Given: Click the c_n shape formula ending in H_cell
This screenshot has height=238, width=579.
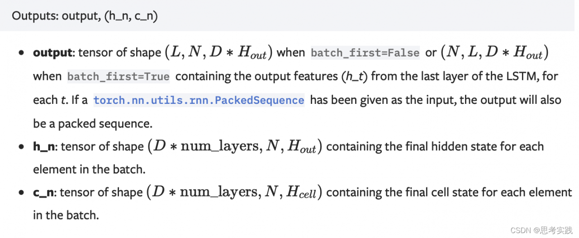Looking at the screenshot, I should coord(234,192).
